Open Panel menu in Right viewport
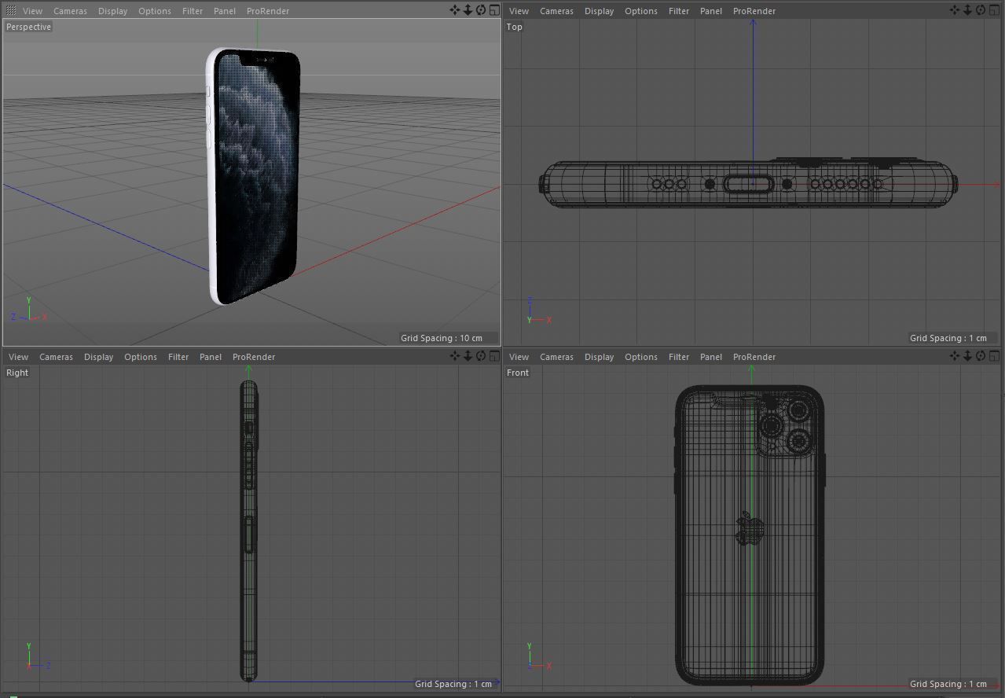This screenshot has height=698, width=1005. [x=211, y=357]
